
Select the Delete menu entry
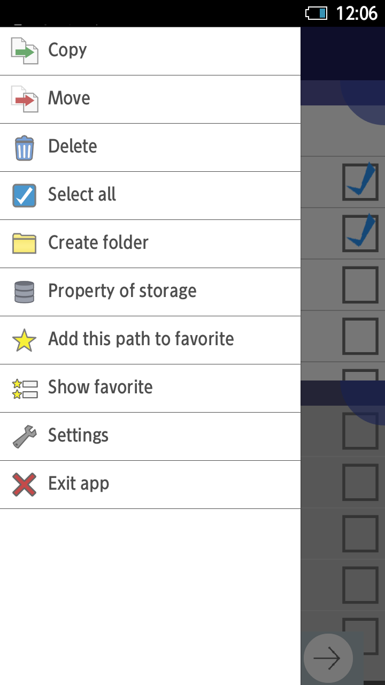coord(73,146)
